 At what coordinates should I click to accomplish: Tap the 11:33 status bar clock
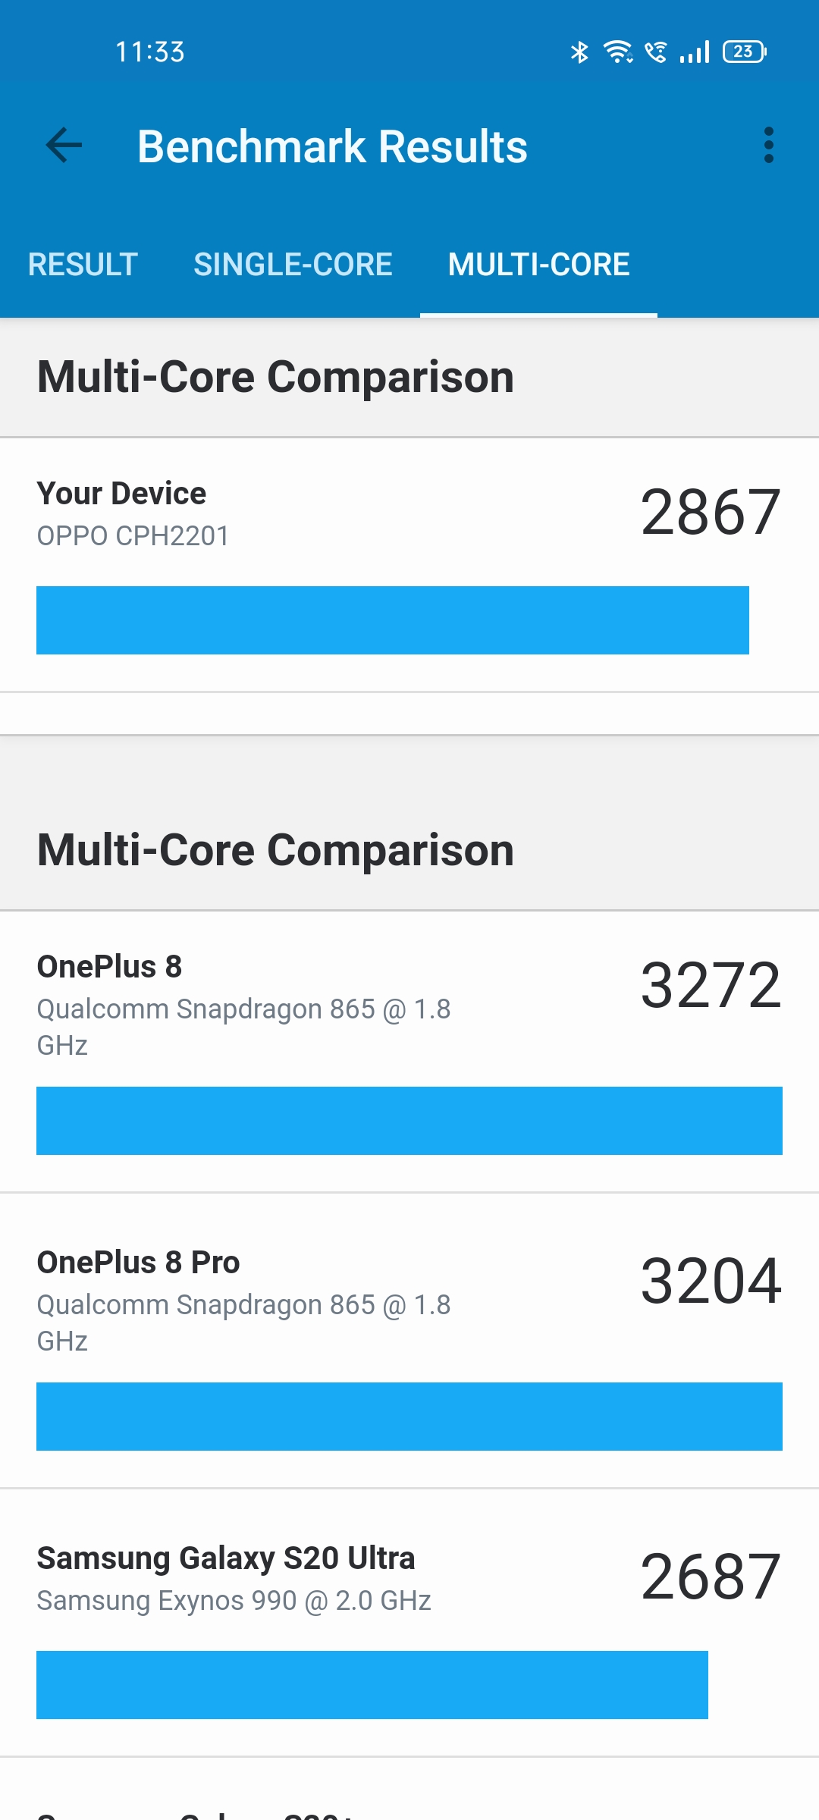click(150, 52)
